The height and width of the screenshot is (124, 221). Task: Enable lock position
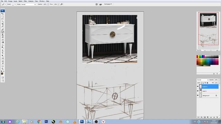[205, 83]
